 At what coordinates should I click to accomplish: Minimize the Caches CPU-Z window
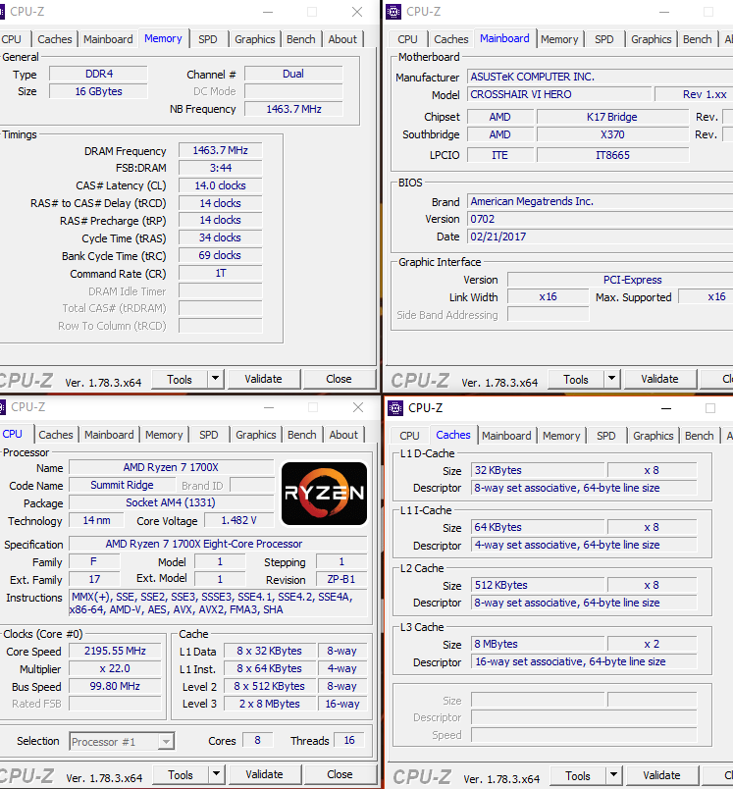[666, 408]
